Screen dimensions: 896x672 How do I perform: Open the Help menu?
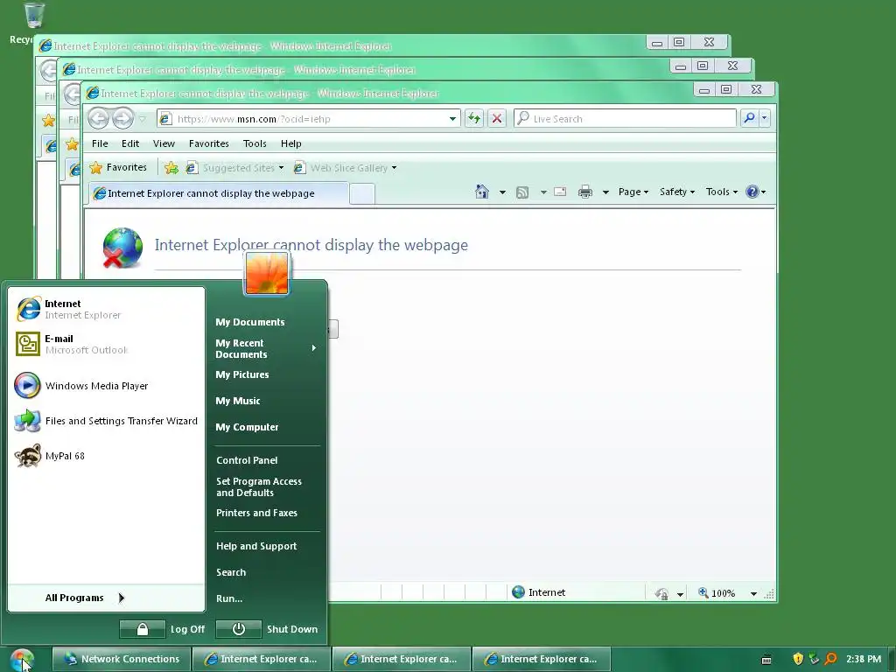coord(290,143)
